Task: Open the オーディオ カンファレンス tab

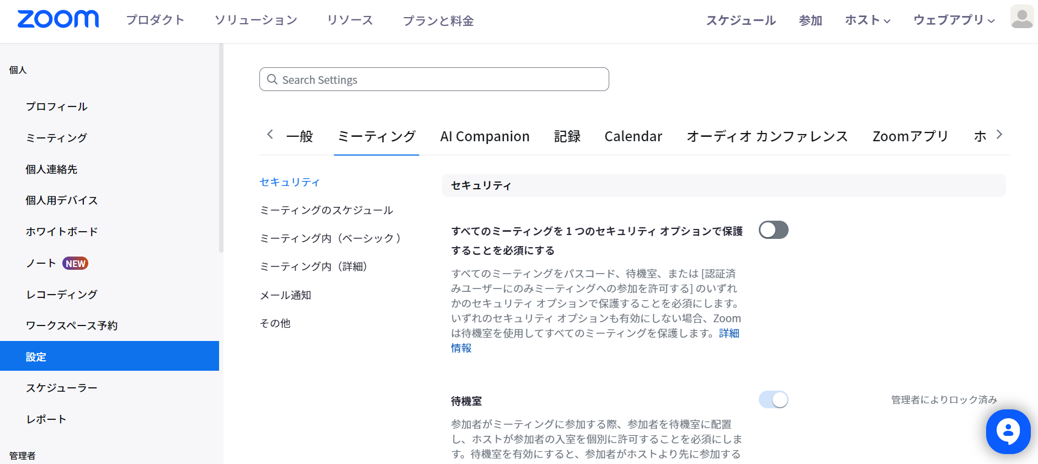Action: (767, 136)
